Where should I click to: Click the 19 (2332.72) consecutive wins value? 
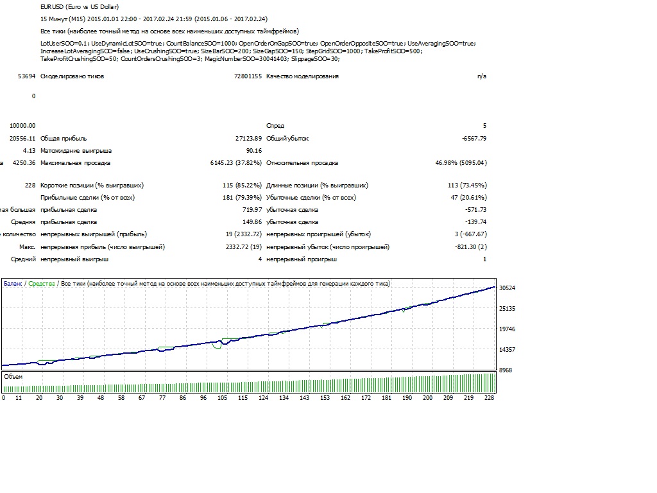coord(244,234)
